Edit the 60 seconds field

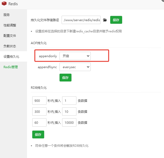pyautogui.click(x=39, y=122)
